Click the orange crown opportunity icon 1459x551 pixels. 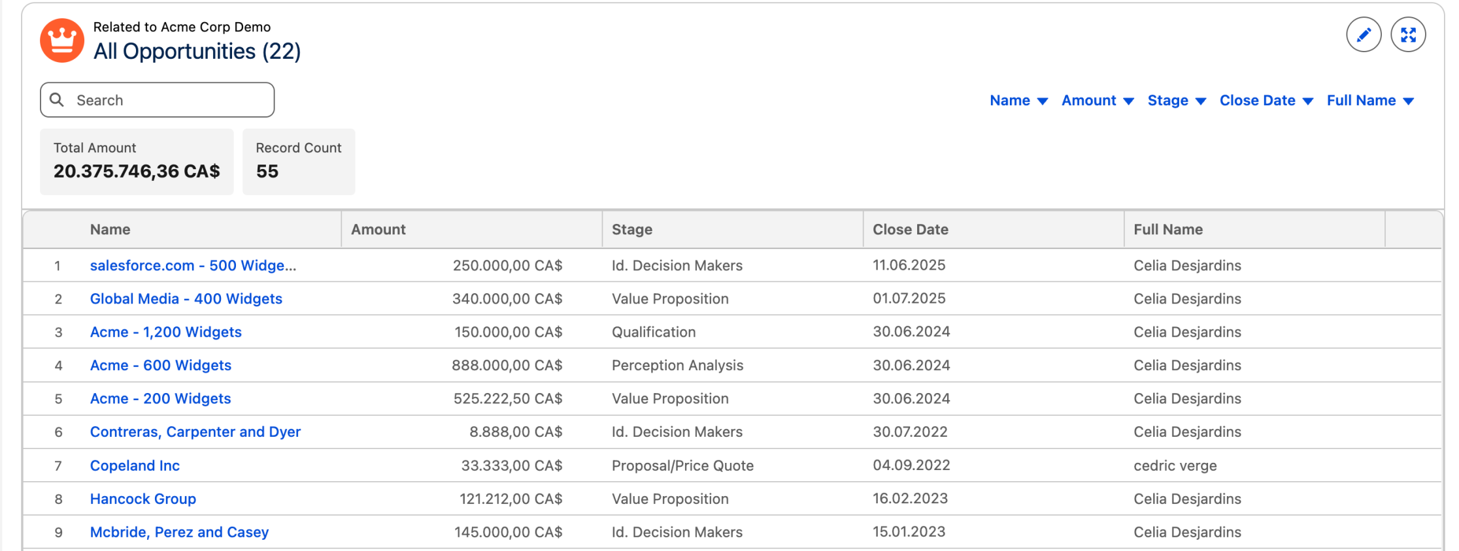click(x=62, y=40)
